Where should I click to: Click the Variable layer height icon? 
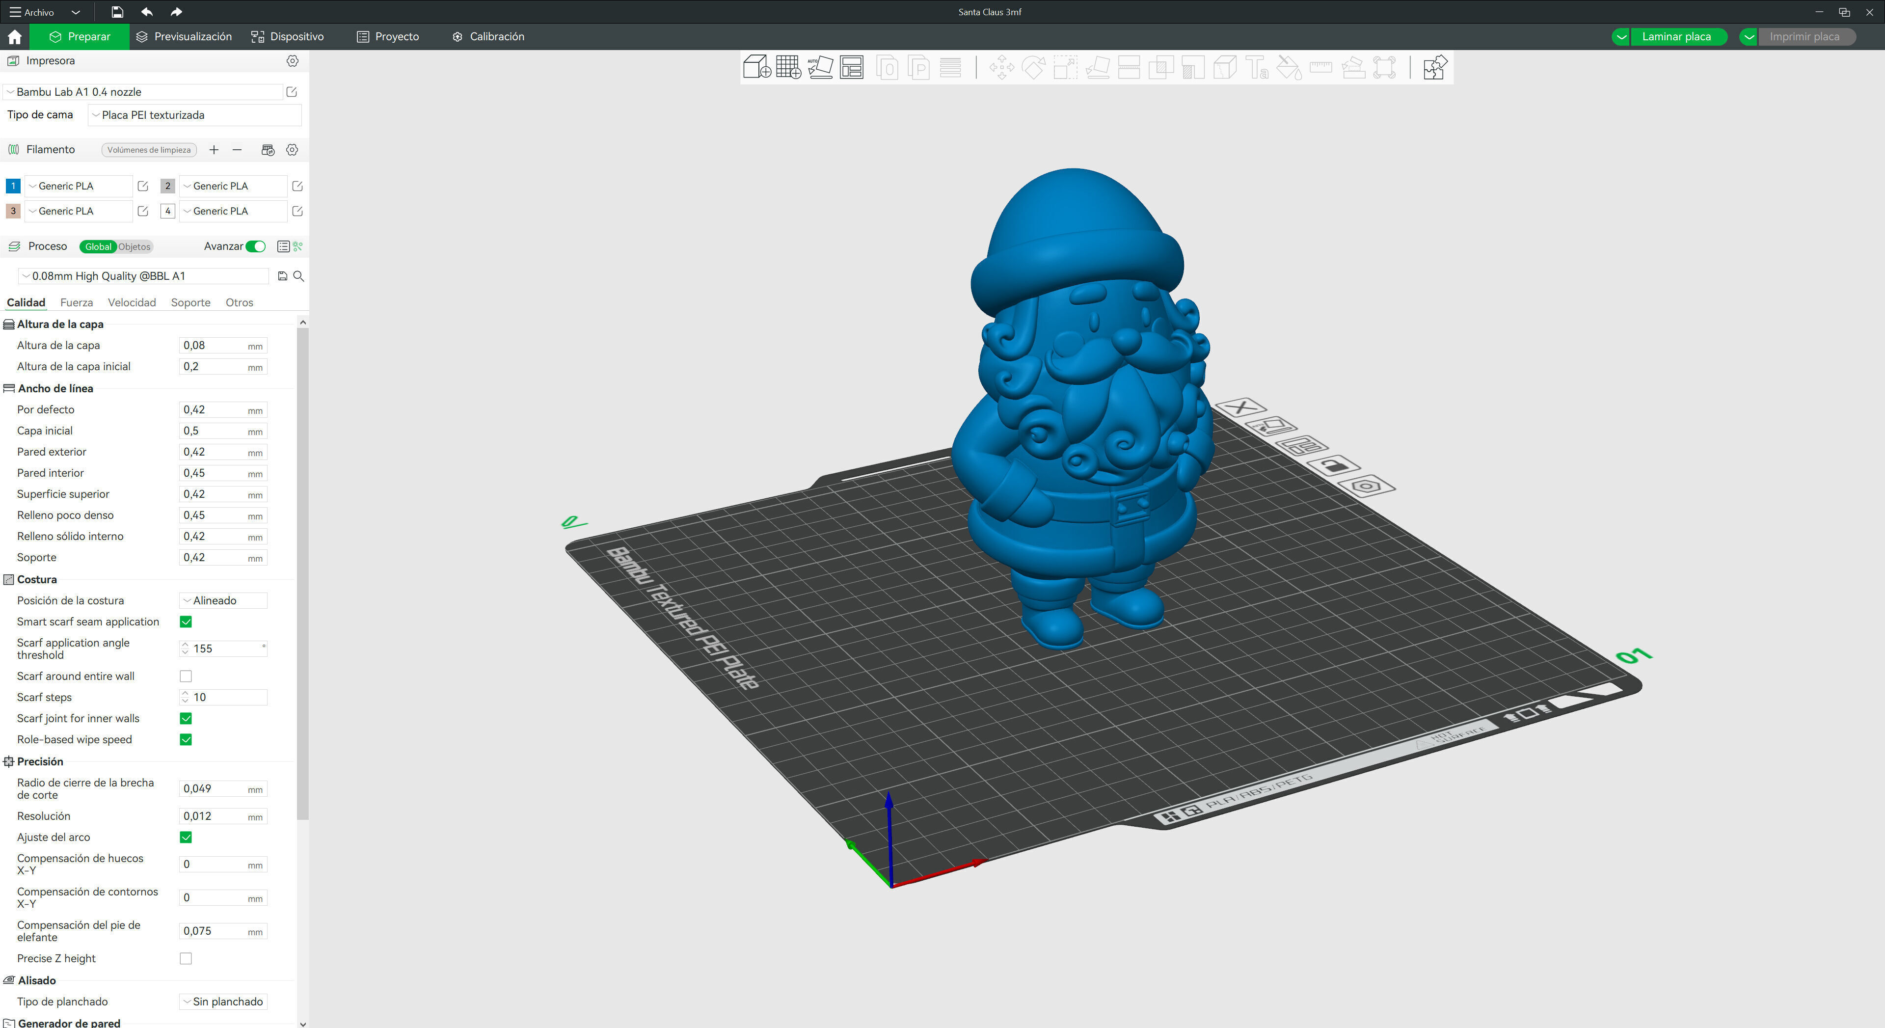tap(950, 68)
